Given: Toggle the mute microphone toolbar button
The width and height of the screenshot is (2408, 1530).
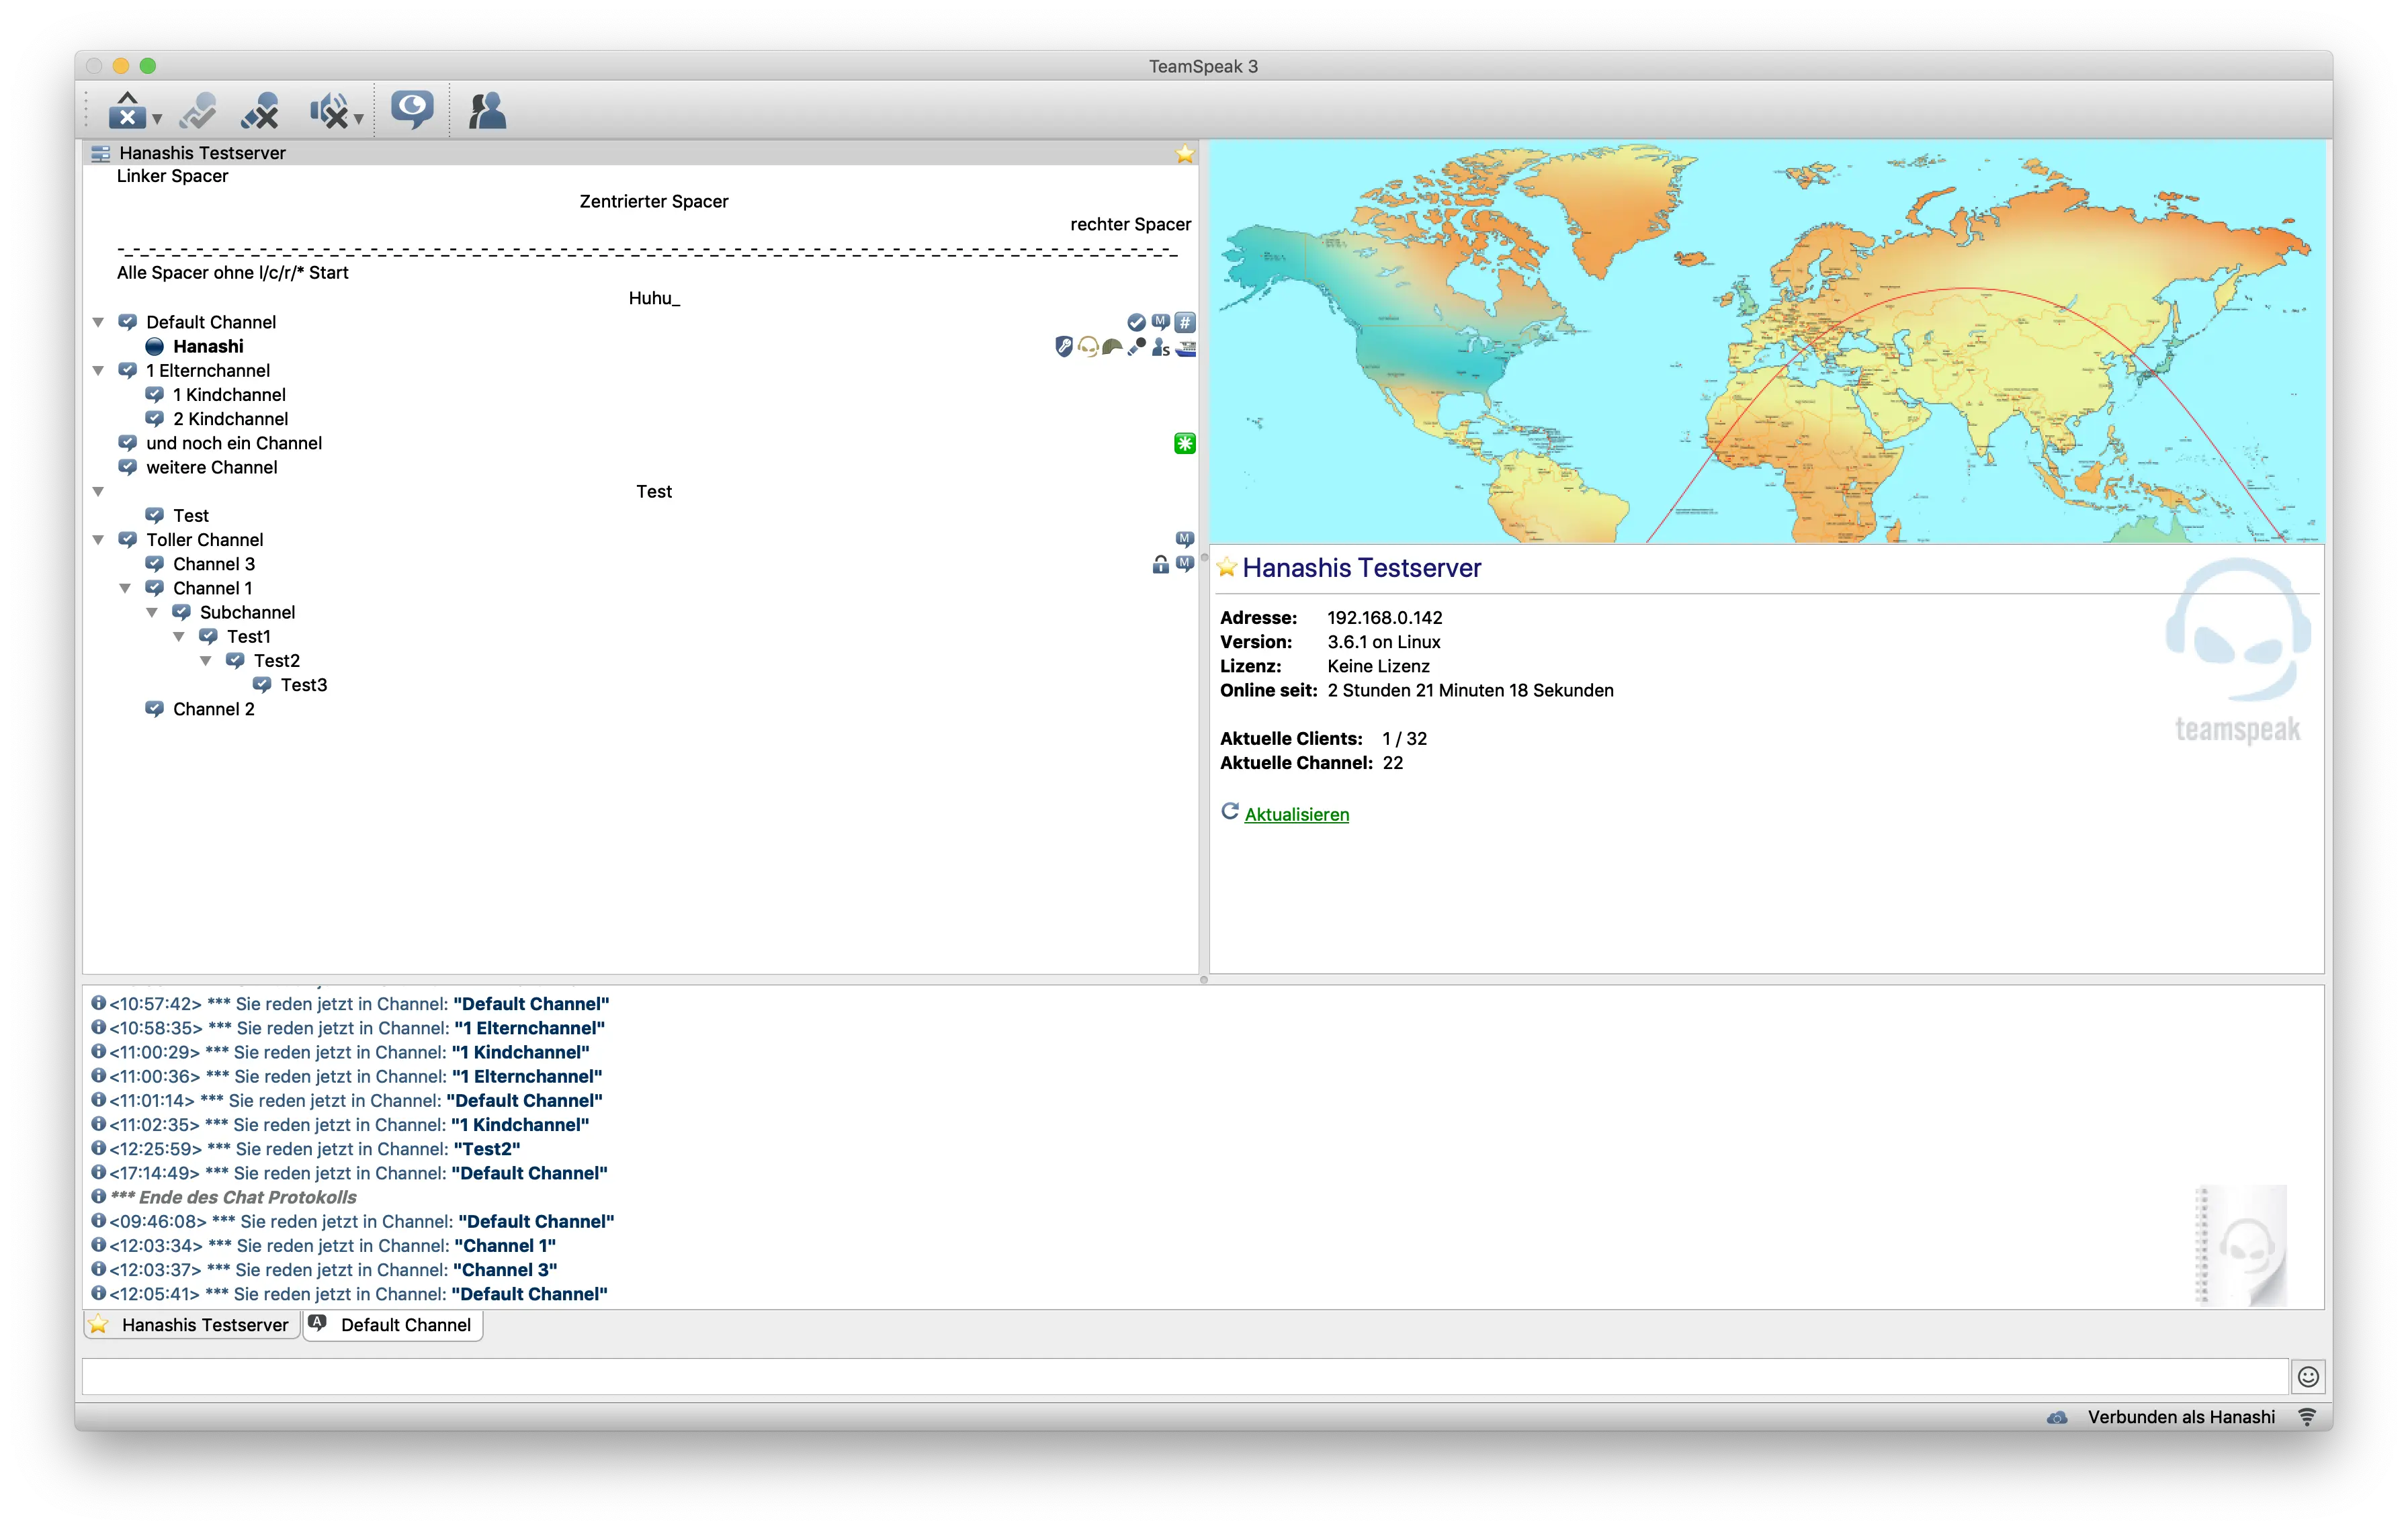Looking at the screenshot, I should click(x=260, y=110).
